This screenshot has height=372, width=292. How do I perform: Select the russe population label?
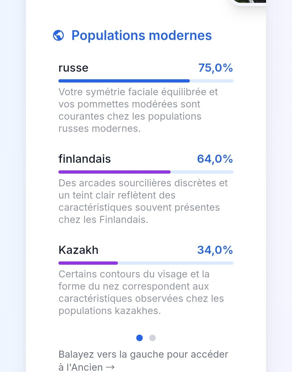pos(73,68)
